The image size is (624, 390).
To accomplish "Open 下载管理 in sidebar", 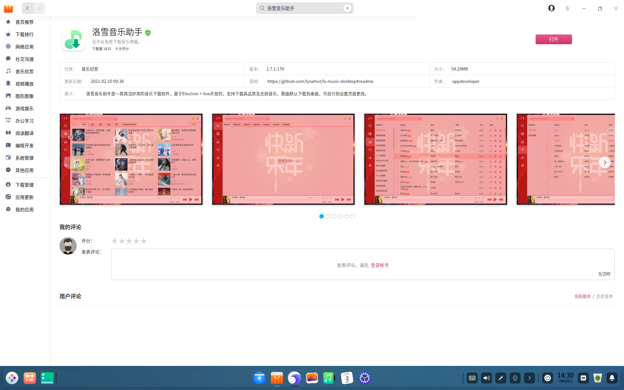I will click(24, 185).
